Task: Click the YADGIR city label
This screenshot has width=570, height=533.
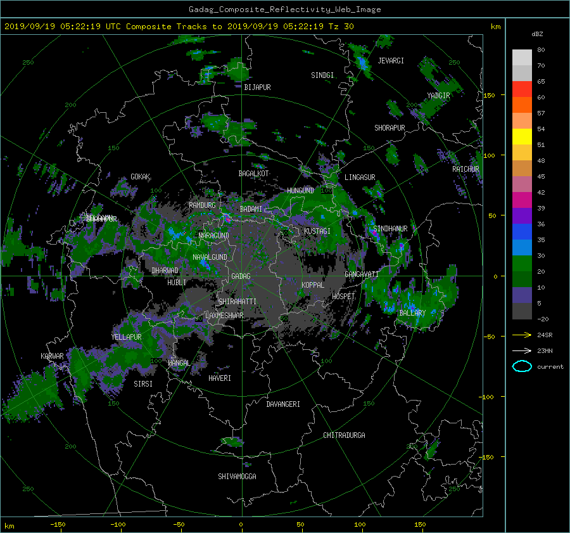Action: point(438,95)
